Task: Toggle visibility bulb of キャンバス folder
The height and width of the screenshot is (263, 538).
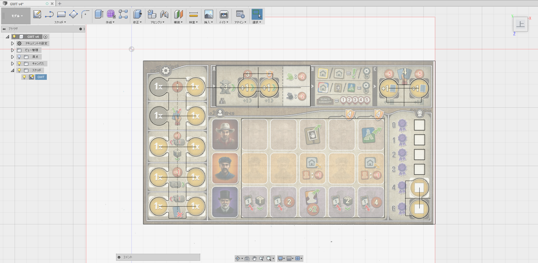Action: (x=19, y=64)
